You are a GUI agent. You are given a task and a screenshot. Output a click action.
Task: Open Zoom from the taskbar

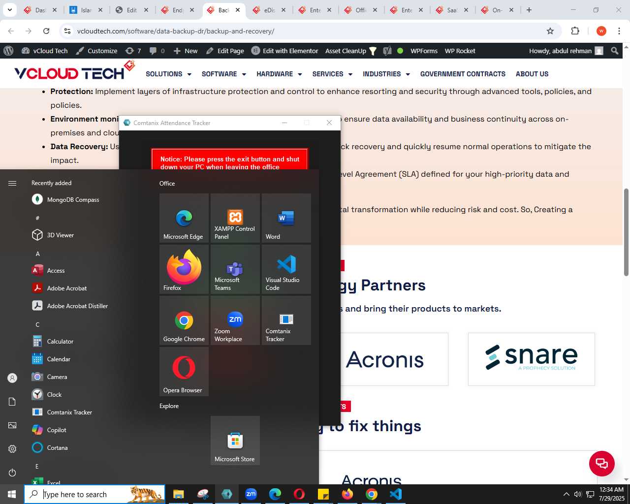[x=251, y=494]
